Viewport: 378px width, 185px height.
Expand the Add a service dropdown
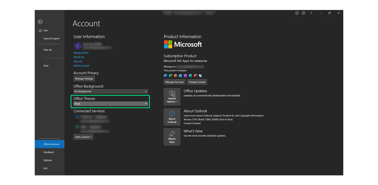click(83, 137)
